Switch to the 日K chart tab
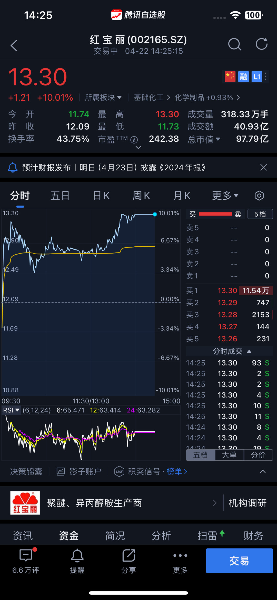The height and width of the screenshot is (600, 277). 101,196
